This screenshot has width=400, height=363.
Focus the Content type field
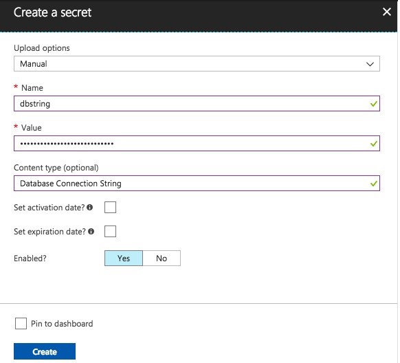(x=197, y=183)
